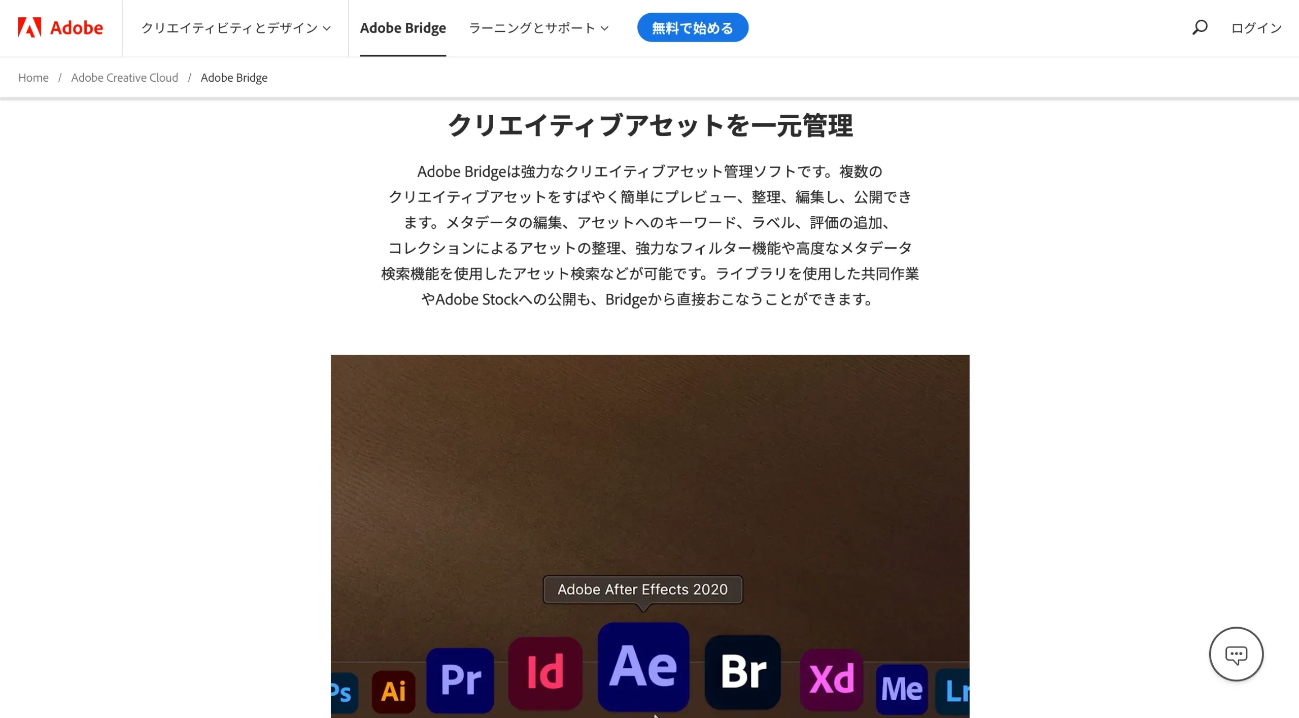Click the Bridge (Br) dock icon
This screenshot has width=1299, height=718.
(743, 672)
